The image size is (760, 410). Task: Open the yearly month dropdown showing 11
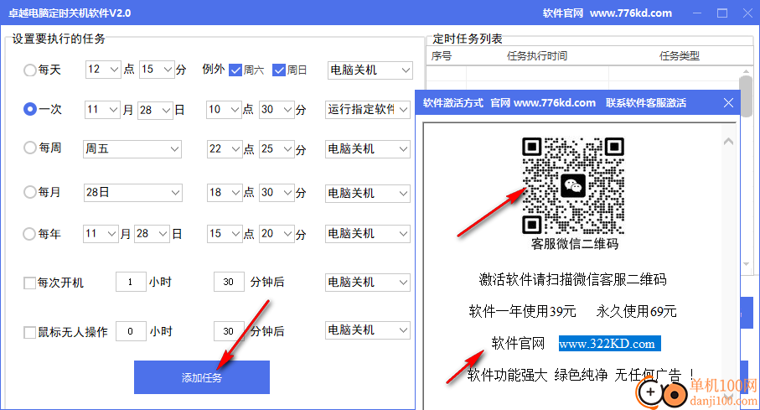pos(101,234)
